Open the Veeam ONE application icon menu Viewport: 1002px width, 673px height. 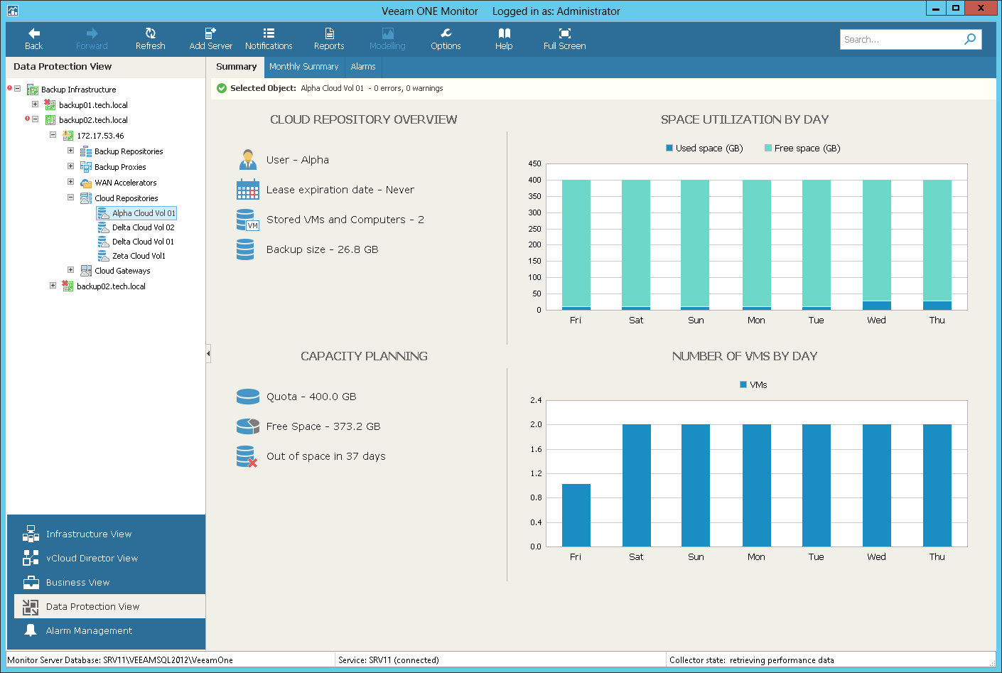click(12, 11)
